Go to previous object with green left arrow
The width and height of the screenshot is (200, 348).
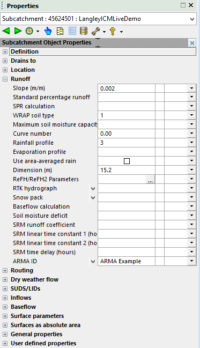click(x=6, y=31)
